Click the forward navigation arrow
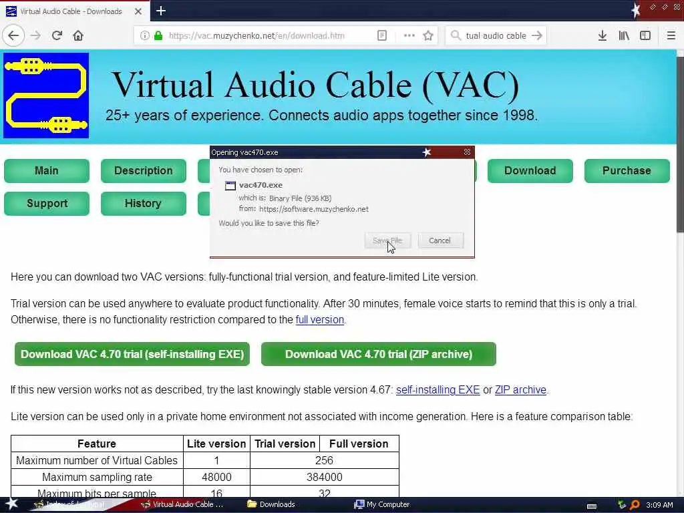The height and width of the screenshot is (513, 684). pos(36,35)
